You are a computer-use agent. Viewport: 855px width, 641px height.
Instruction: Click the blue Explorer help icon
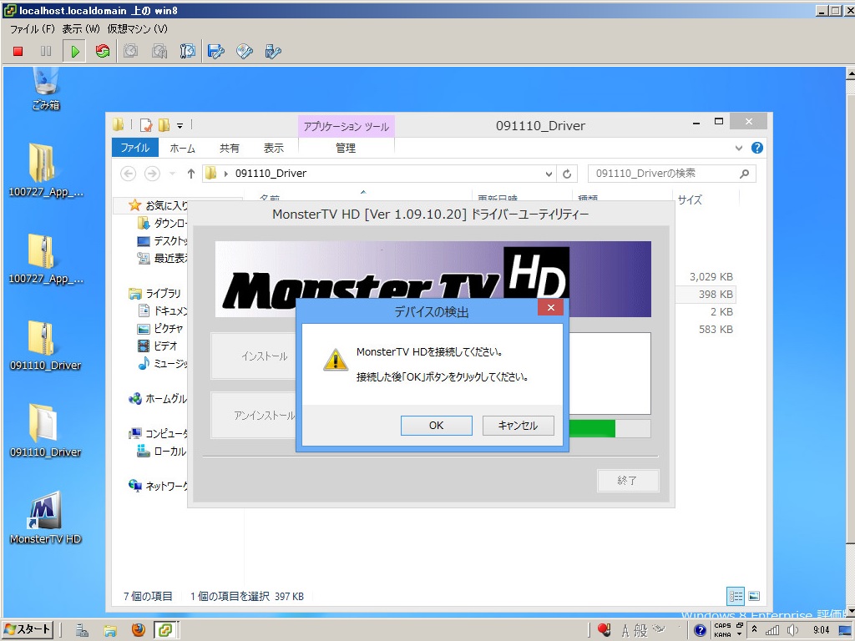coord(756,148)
